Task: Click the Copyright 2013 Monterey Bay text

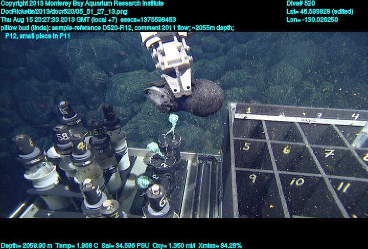Action: tap(81, 3)
